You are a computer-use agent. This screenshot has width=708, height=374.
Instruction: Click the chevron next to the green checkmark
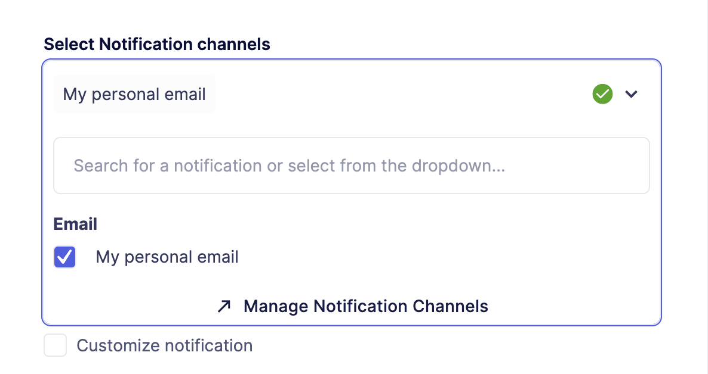click(x=631, y=93)
